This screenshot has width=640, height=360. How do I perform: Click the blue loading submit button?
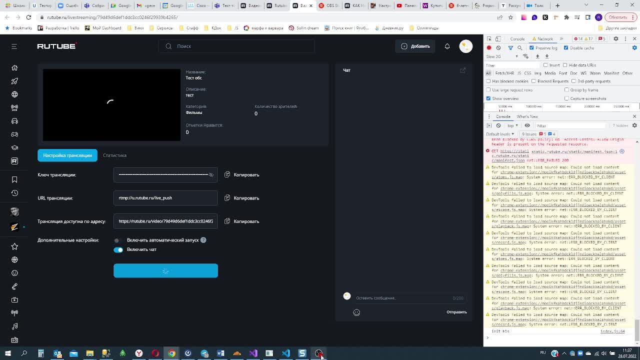[165, 270]
